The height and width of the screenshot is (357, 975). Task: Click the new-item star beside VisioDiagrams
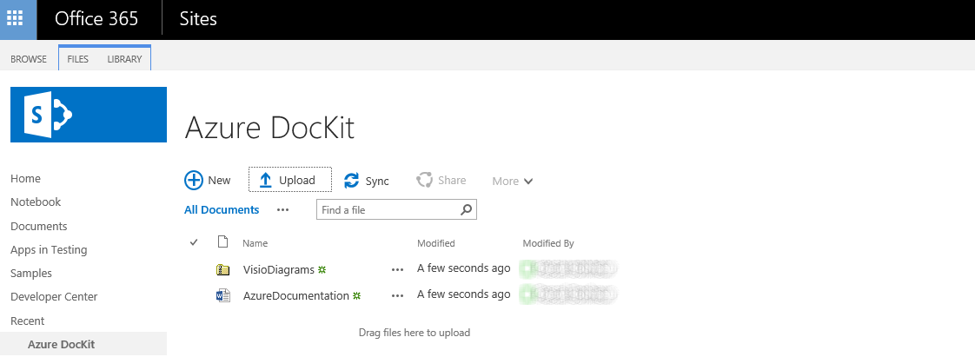click(x=322, y=270)
